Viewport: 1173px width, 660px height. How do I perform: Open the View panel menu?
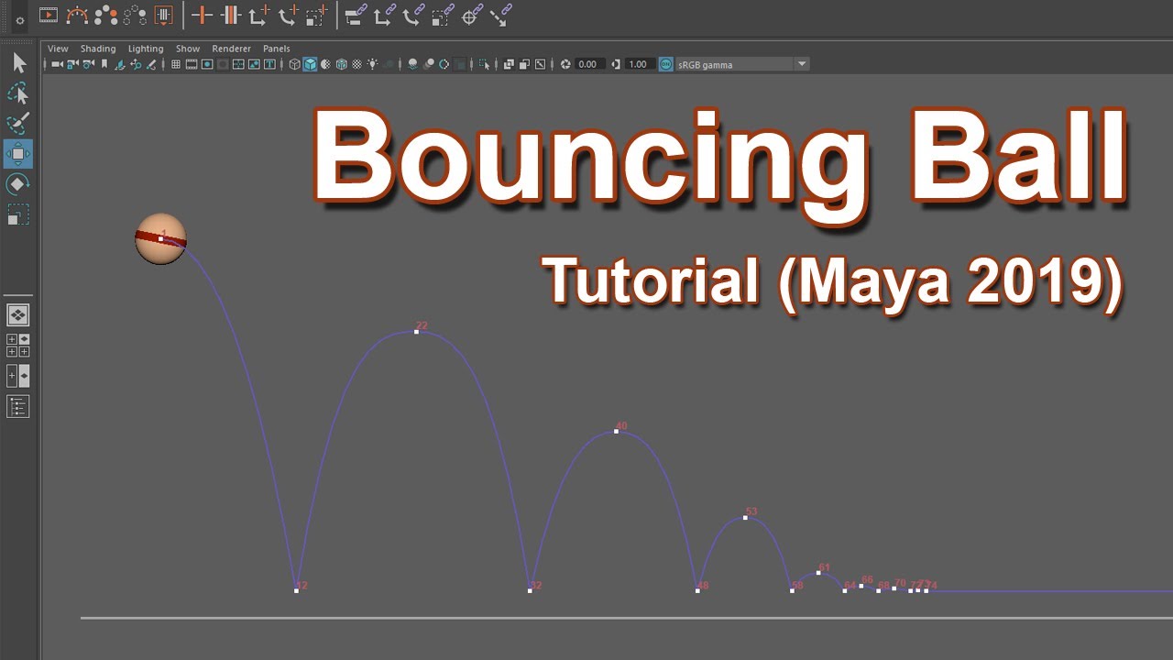pyautogui.click(x=58, y=49)
